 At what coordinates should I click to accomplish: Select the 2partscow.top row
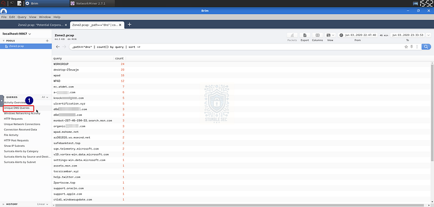point(242,183)
